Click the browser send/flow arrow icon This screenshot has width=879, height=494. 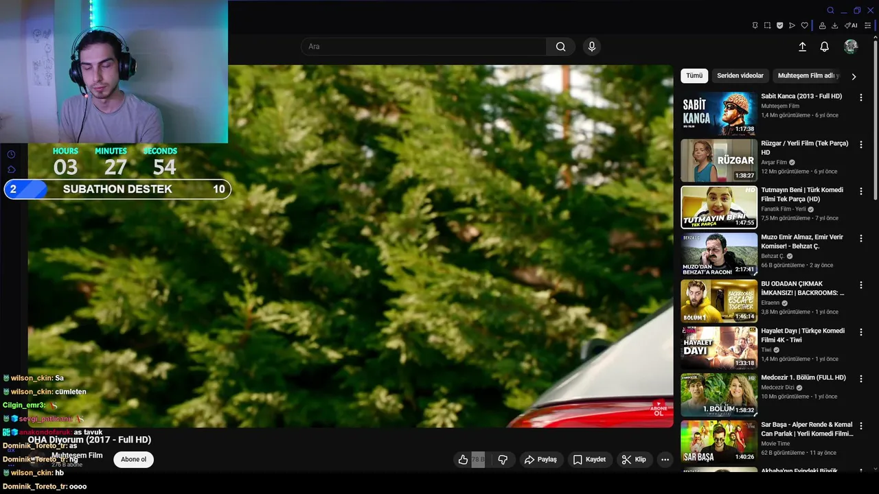coord(792,25)
